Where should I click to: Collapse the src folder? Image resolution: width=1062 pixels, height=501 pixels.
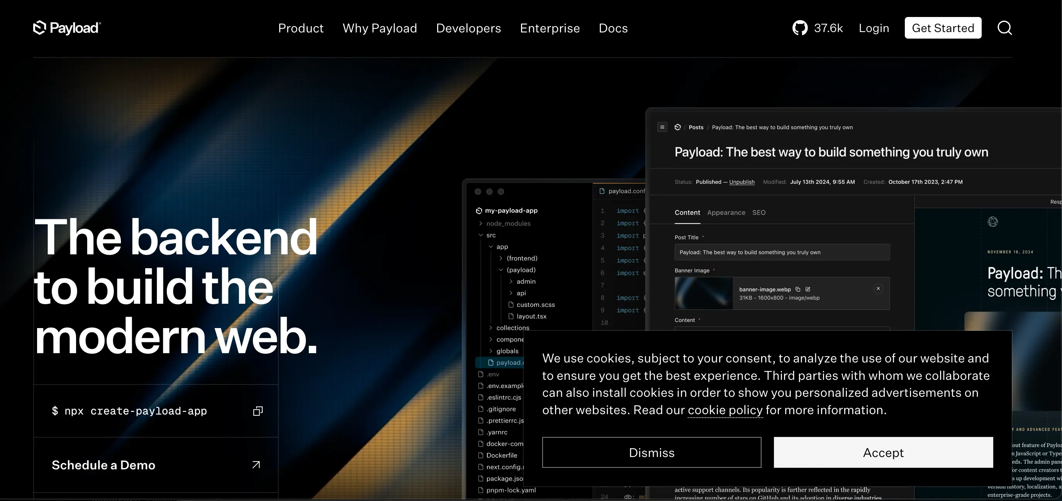[481, 235]
